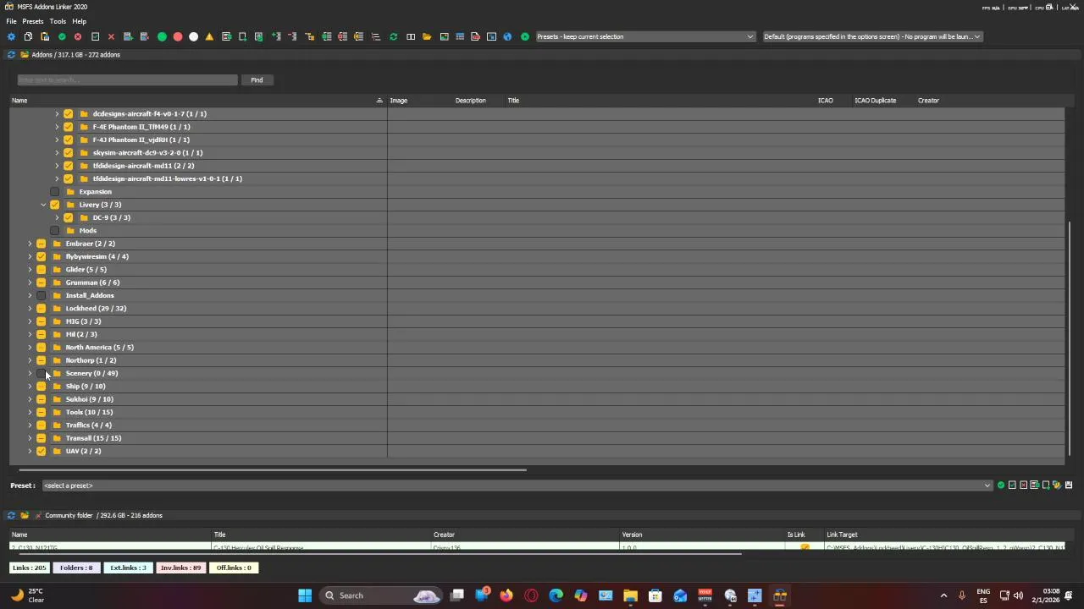Open the yellow folder toolbar icon
The width and height of the screenshot is (1084, 609).
[x=427, y=36]
